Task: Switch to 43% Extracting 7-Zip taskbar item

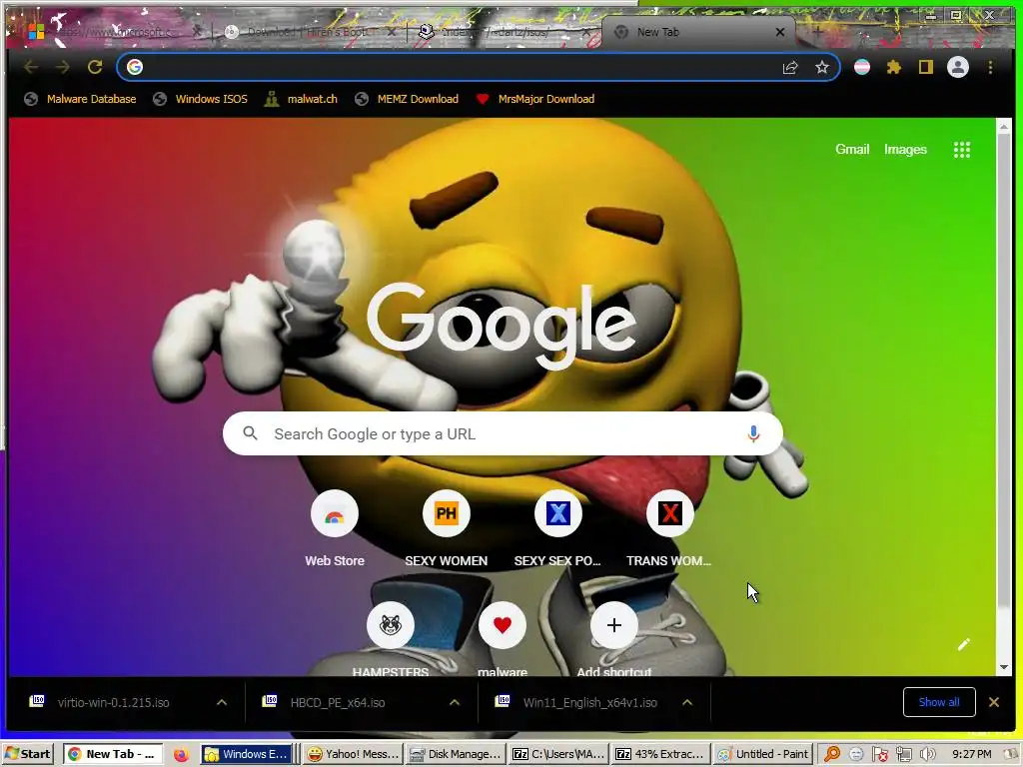Action: pyautogui.click(x=660, y=754)
